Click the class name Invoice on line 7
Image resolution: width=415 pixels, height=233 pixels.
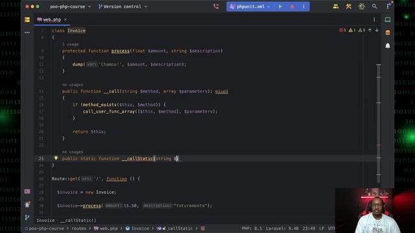click(x=77, y=30)
